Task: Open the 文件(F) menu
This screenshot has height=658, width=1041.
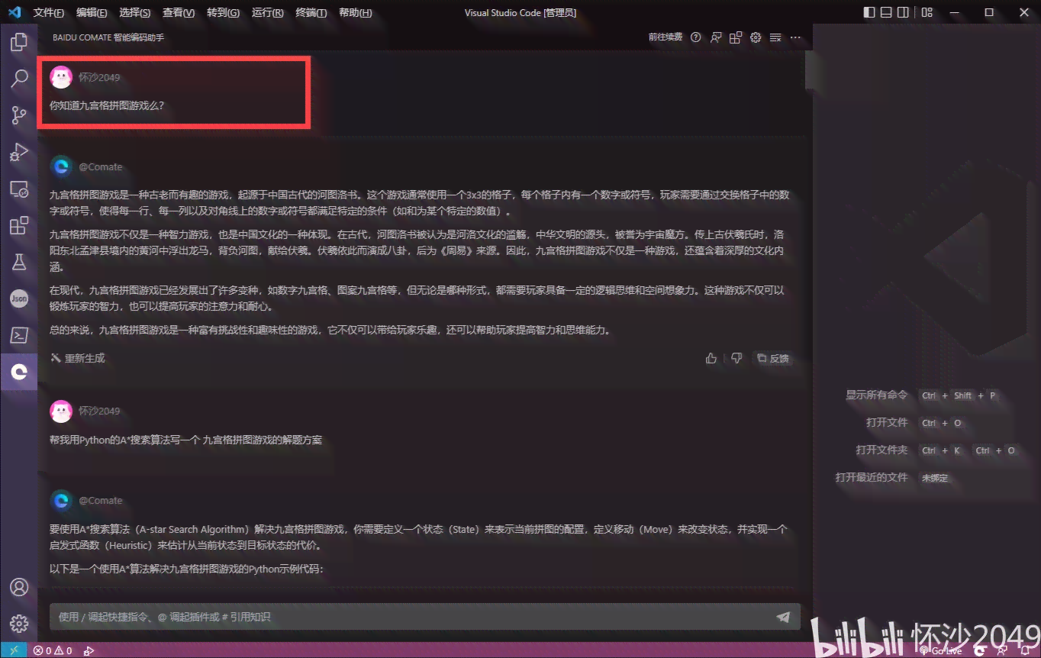Action: click(49, 13)
